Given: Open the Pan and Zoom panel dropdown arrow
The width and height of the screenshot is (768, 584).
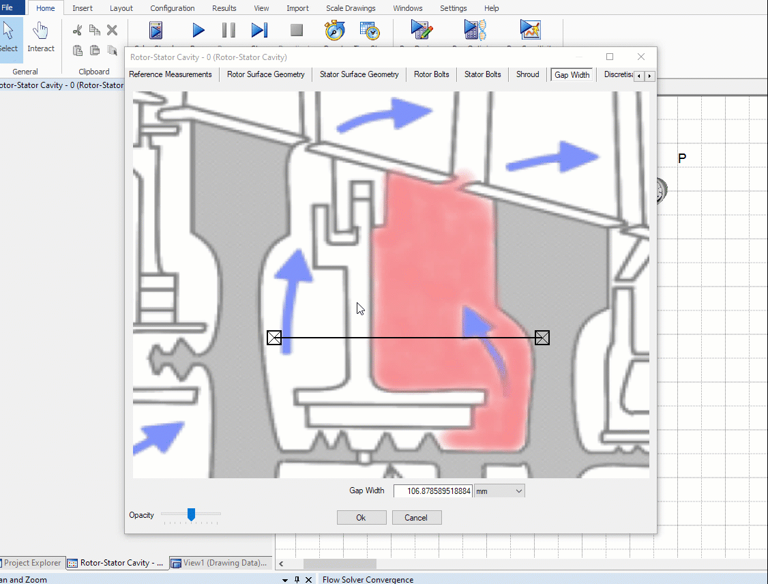Looking at the screenshot, I should 285,580.
